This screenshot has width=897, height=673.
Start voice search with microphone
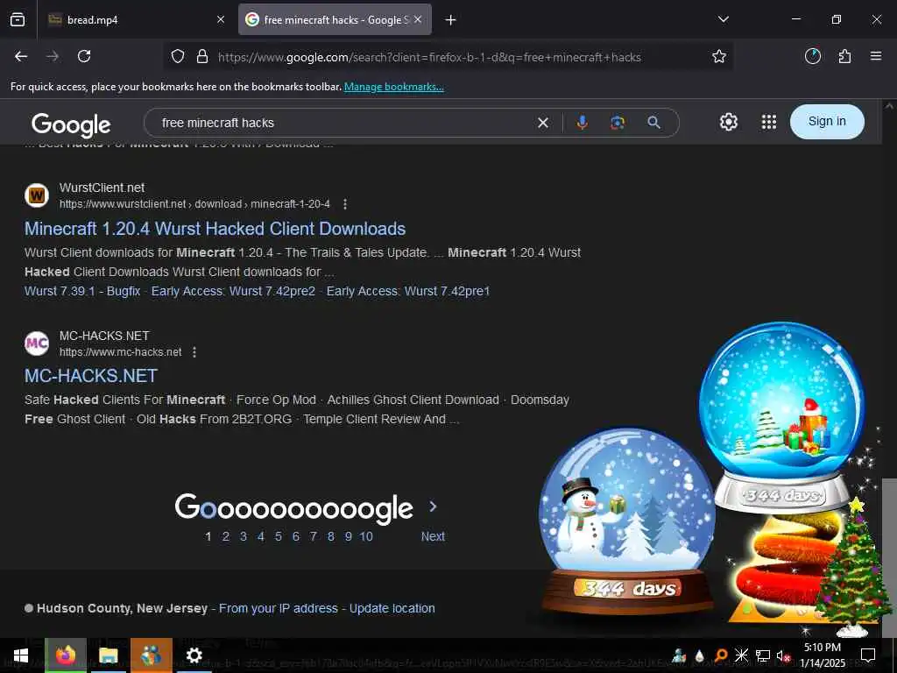point(583,123)
